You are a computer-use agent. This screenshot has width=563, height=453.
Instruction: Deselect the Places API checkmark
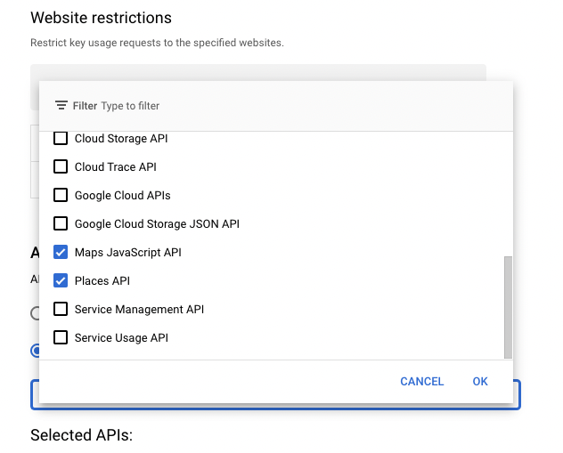(x=61, y=281)
